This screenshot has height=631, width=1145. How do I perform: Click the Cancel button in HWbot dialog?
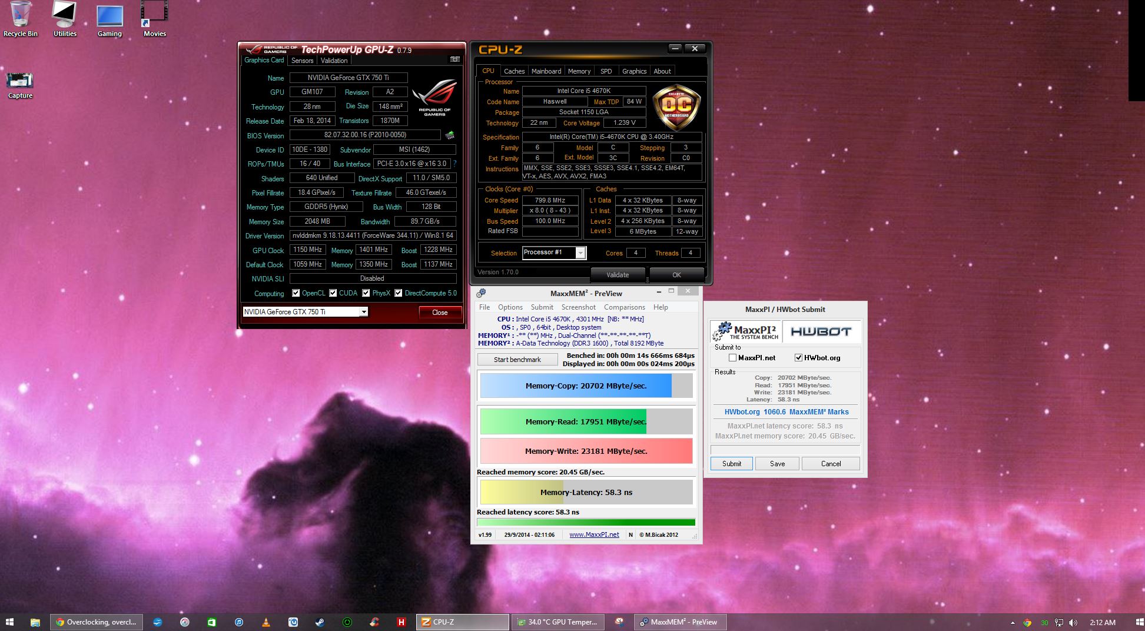coord(831,464)
